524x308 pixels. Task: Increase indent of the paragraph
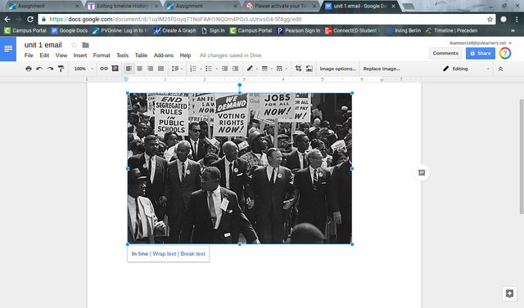point(235,69)
